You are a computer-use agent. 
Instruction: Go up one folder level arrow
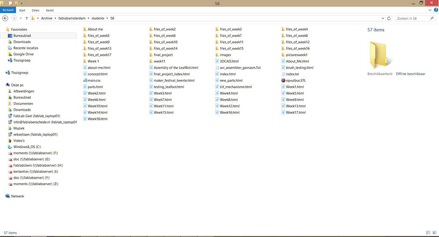tap(27, 18)
